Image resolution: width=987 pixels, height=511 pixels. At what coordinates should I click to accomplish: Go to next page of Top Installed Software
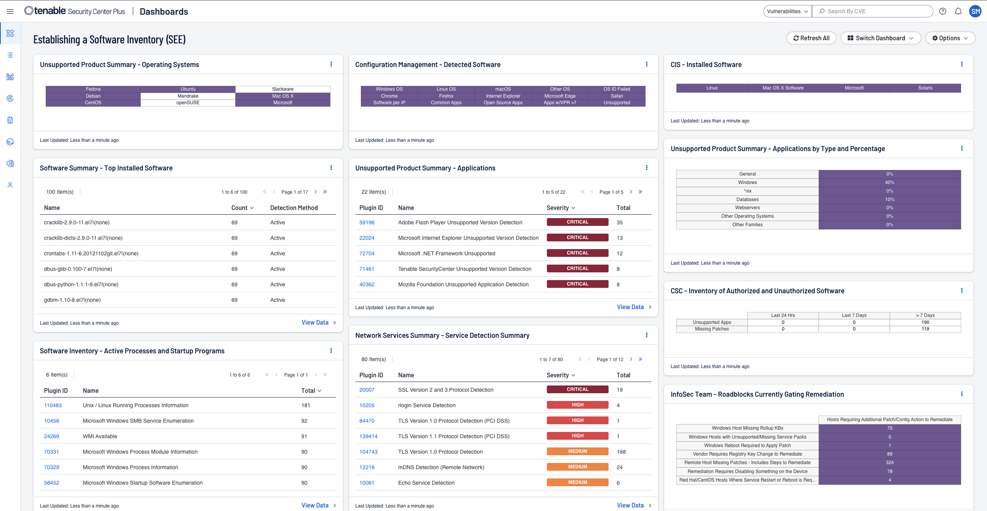click(316, 192)
